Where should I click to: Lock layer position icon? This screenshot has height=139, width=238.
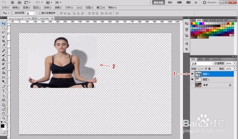point(206,69)
